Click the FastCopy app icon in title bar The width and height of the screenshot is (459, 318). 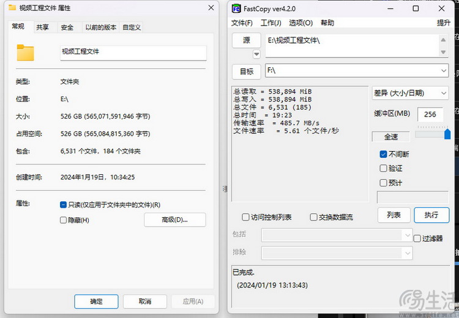point(236,9)
